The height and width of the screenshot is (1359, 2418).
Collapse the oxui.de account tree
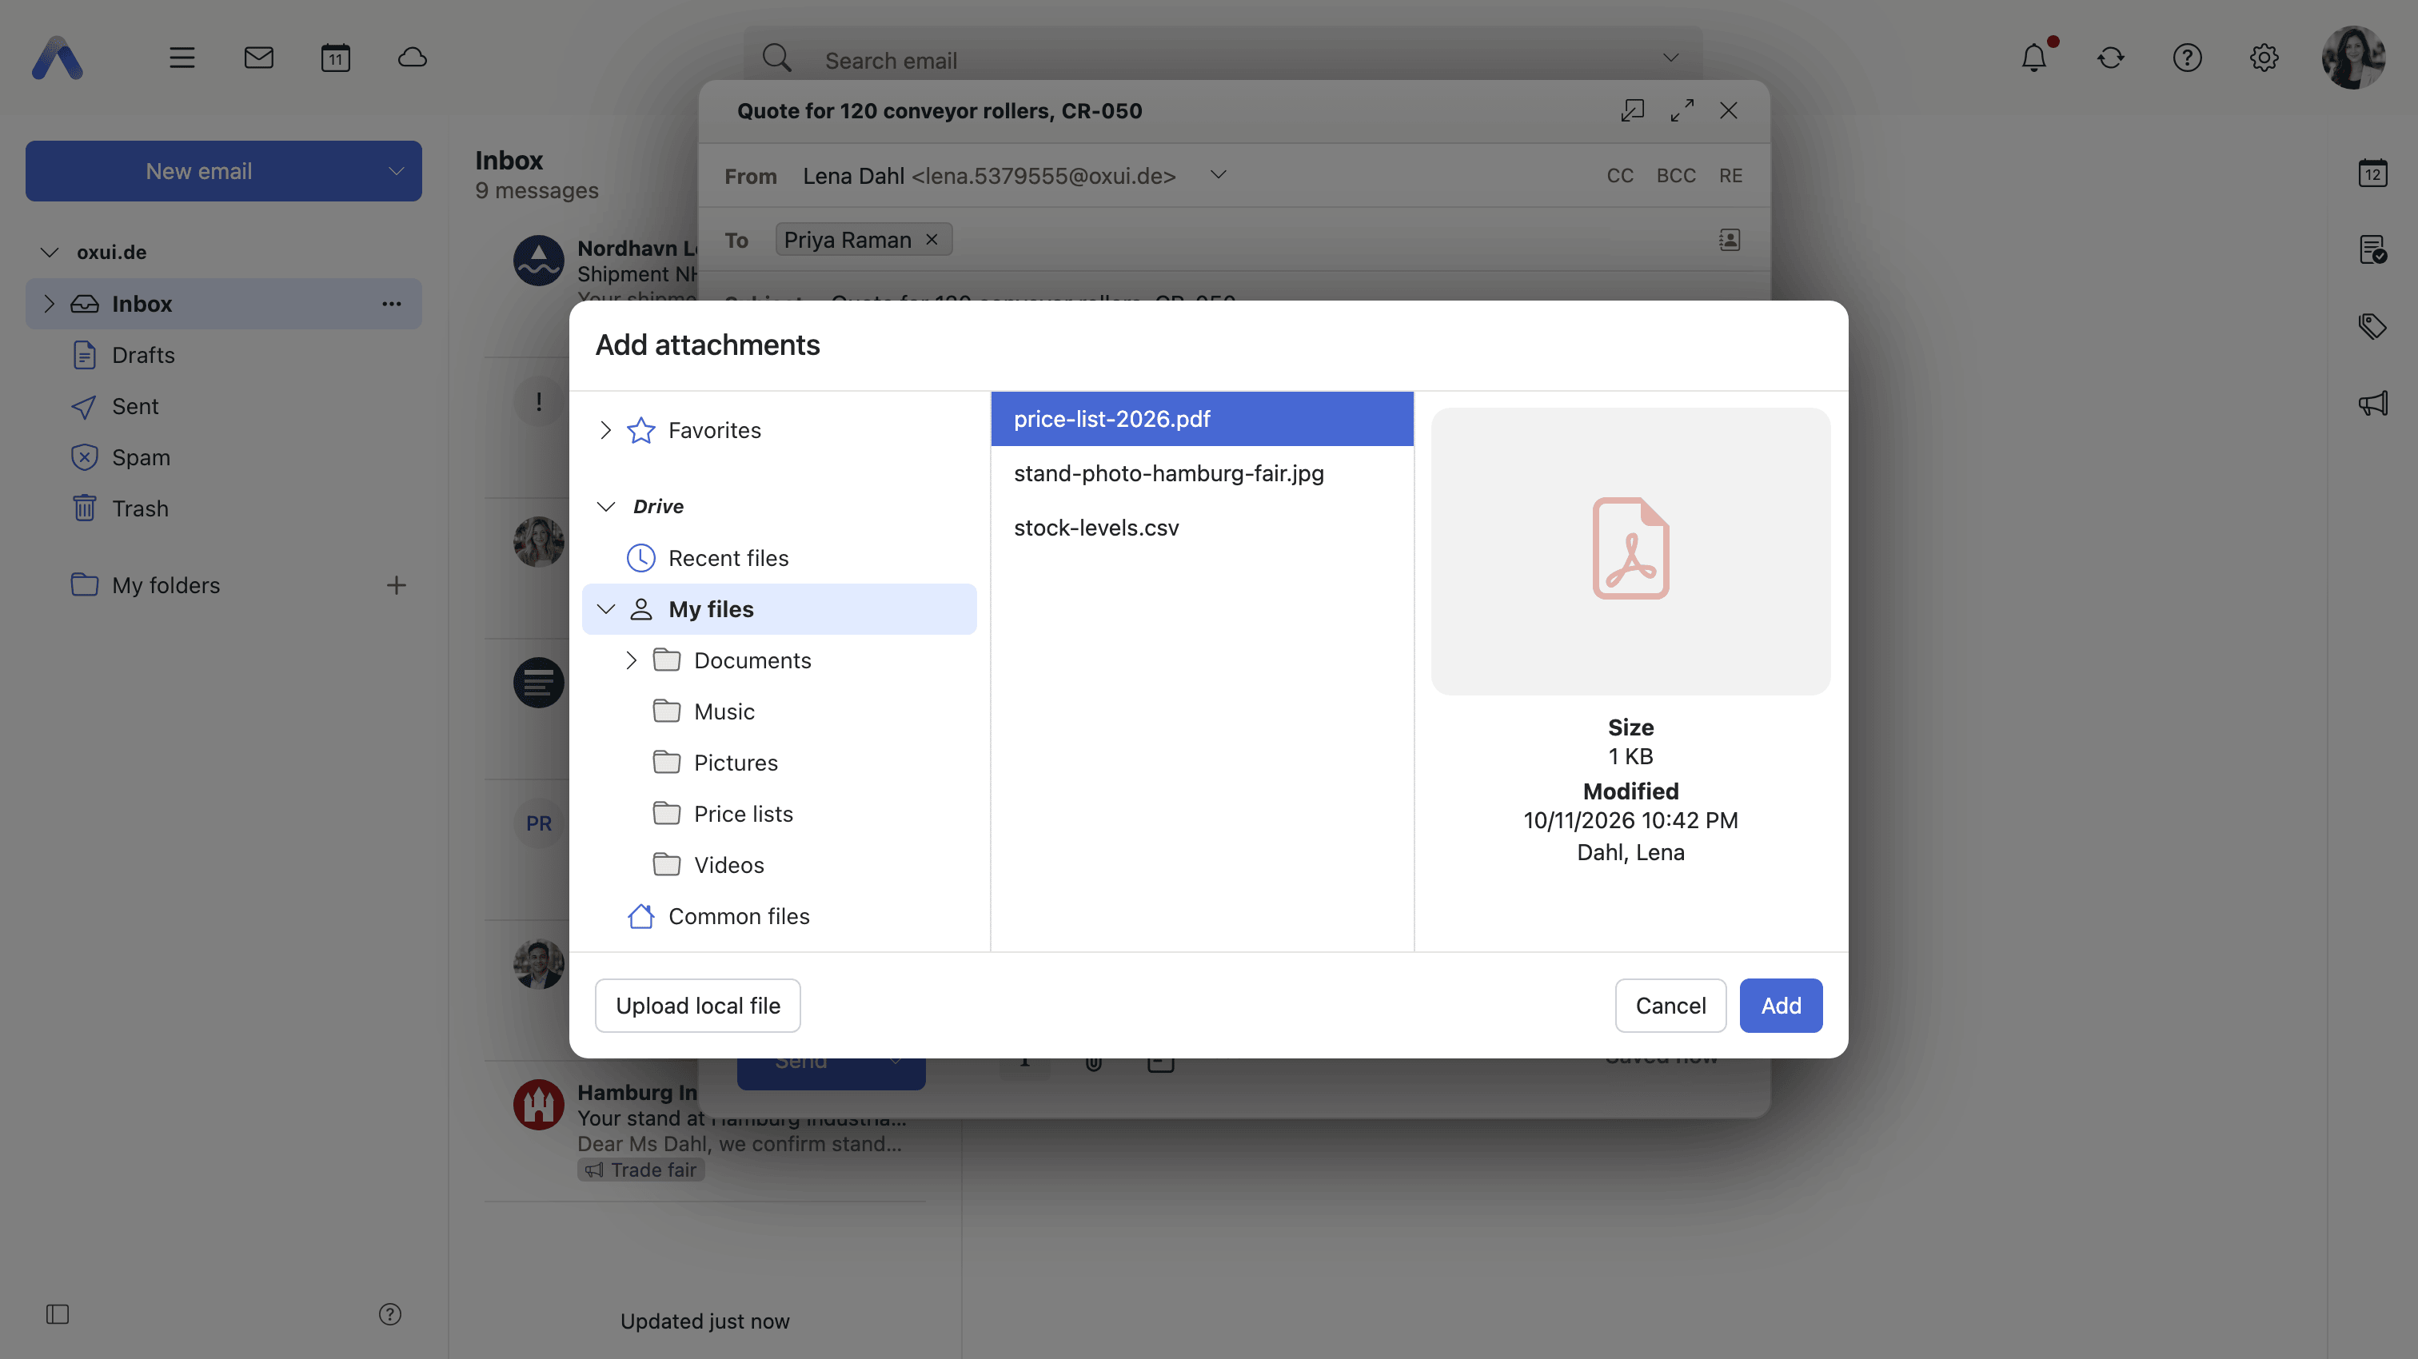click(x=50, y=252)
